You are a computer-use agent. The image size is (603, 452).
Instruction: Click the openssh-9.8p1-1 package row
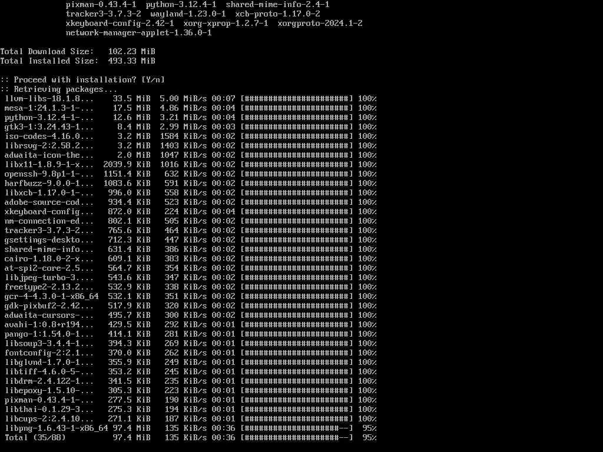pyautogui.click(x=191, y=174)
